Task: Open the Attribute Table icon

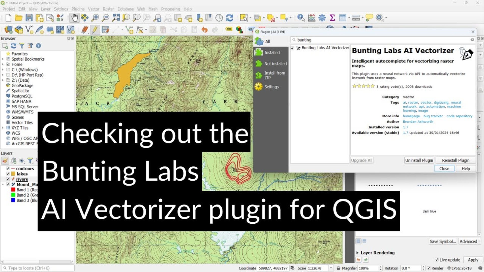Action: pyautogui.click(x=343, y=18)
